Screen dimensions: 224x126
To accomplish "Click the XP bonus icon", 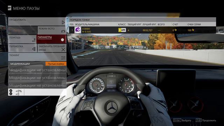I will pyautogui.click(x=11, y=91).
